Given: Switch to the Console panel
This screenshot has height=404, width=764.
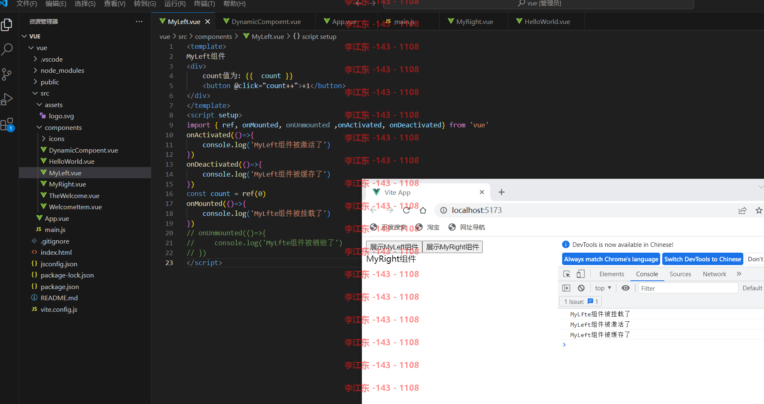Looking at the screenshot, I should point(647,274).
